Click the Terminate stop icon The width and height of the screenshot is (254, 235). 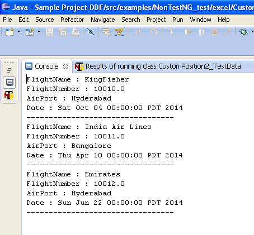[x=214, y=32]
